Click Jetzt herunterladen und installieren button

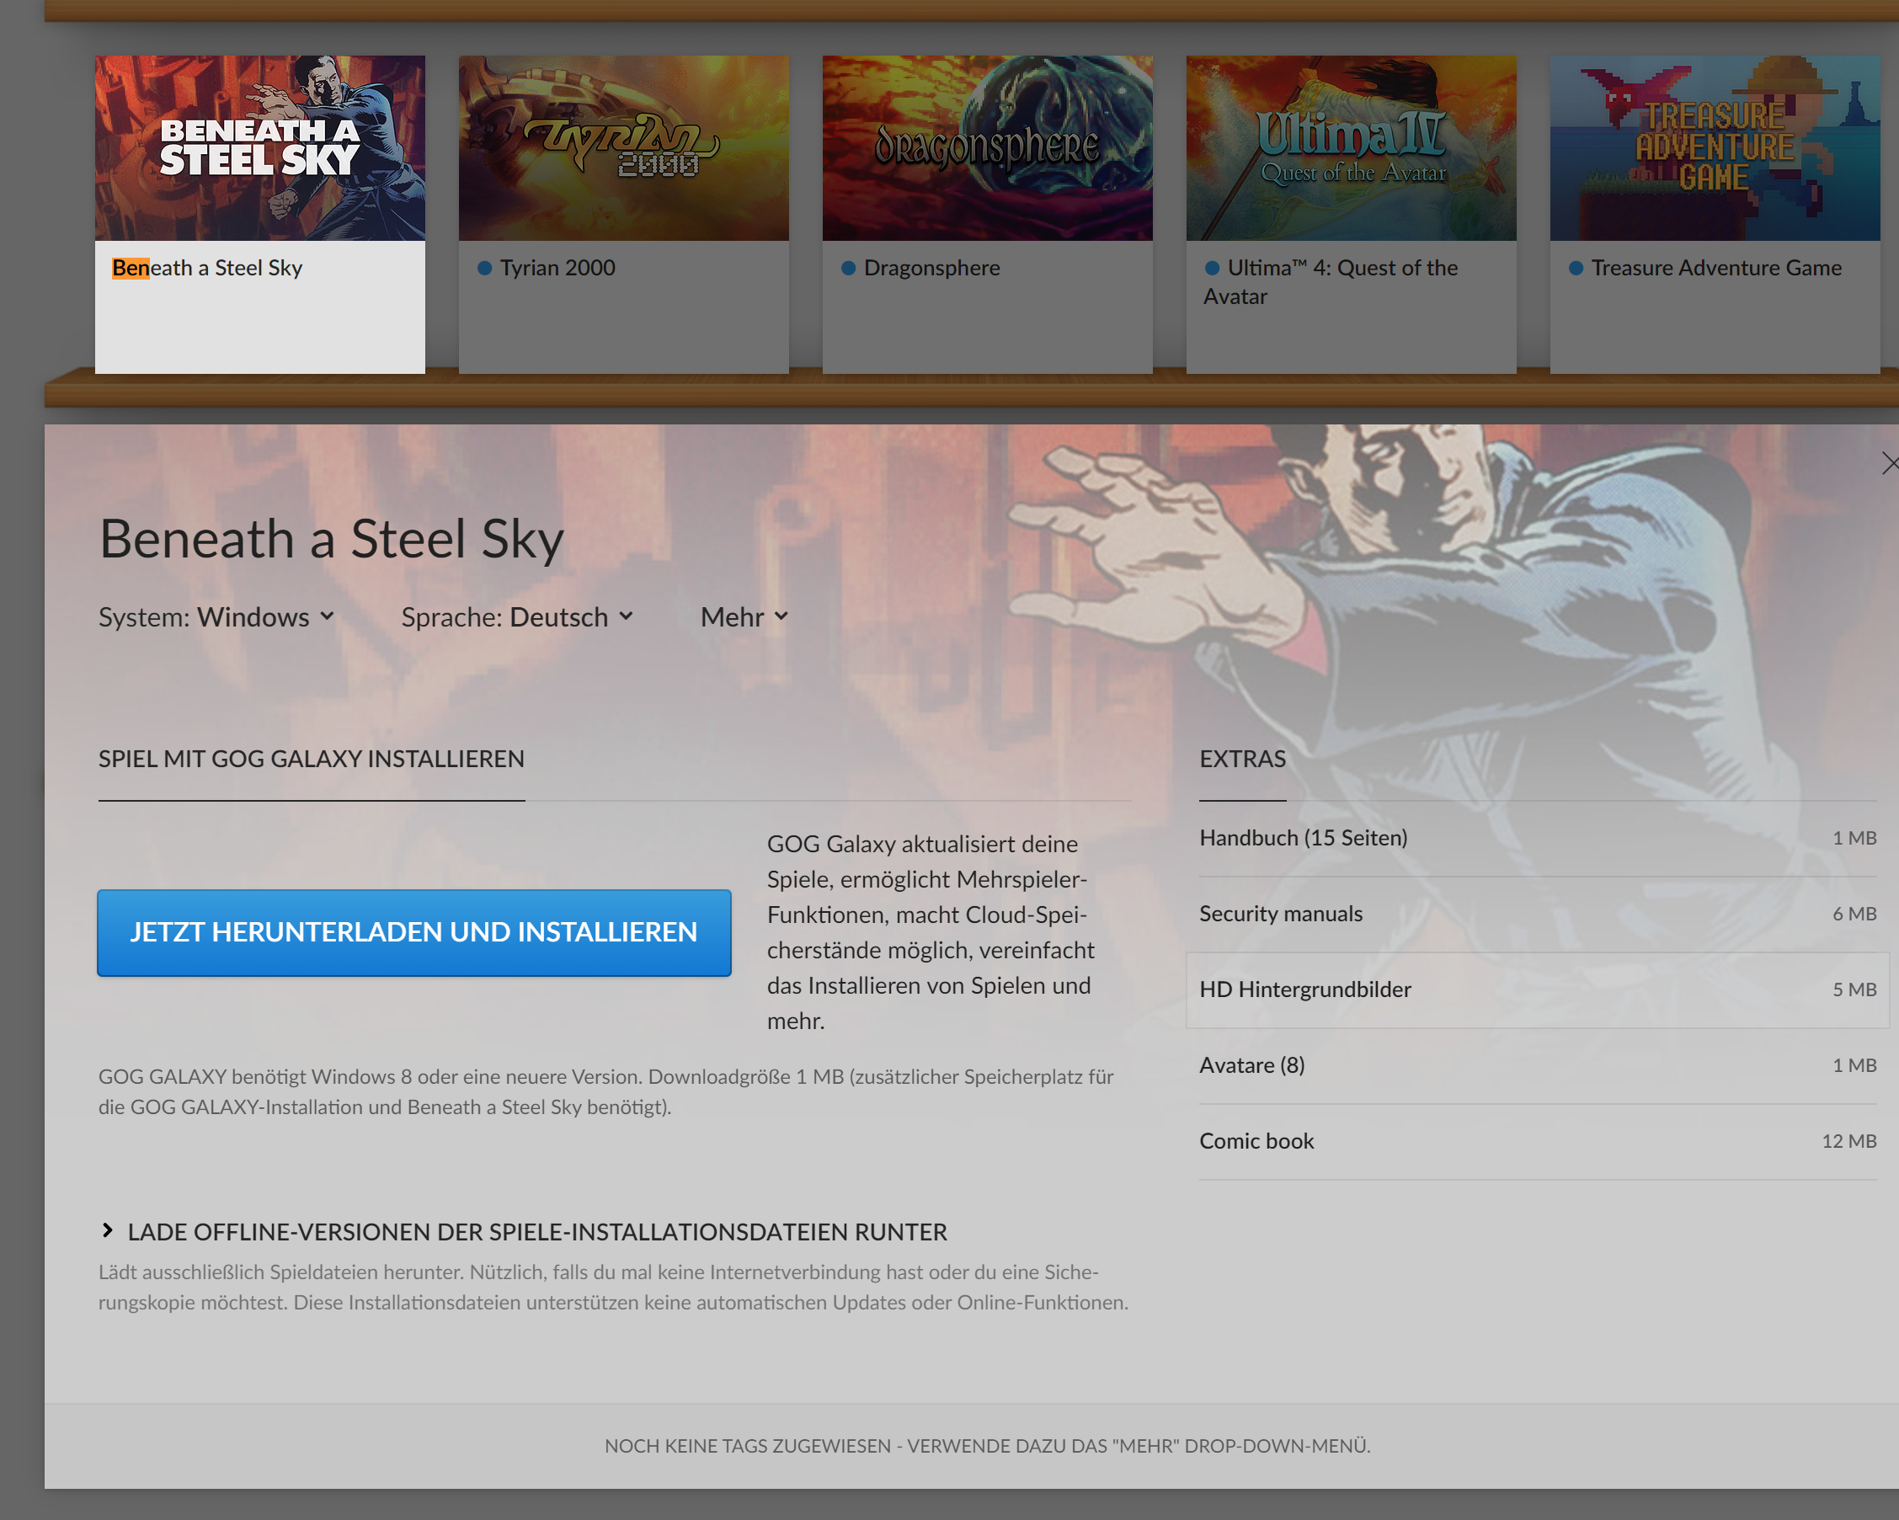(x=414, y=931)
